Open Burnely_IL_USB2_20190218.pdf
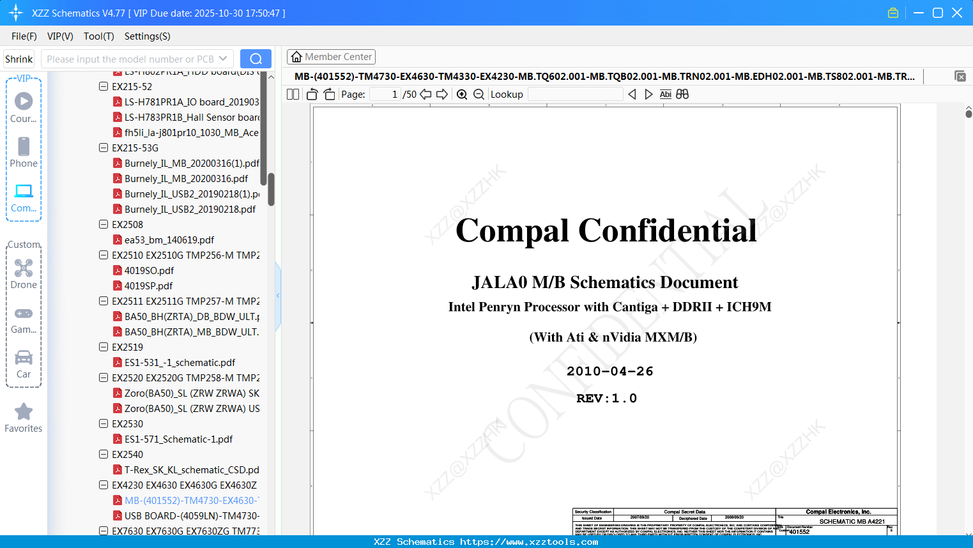 pos(190,209)
